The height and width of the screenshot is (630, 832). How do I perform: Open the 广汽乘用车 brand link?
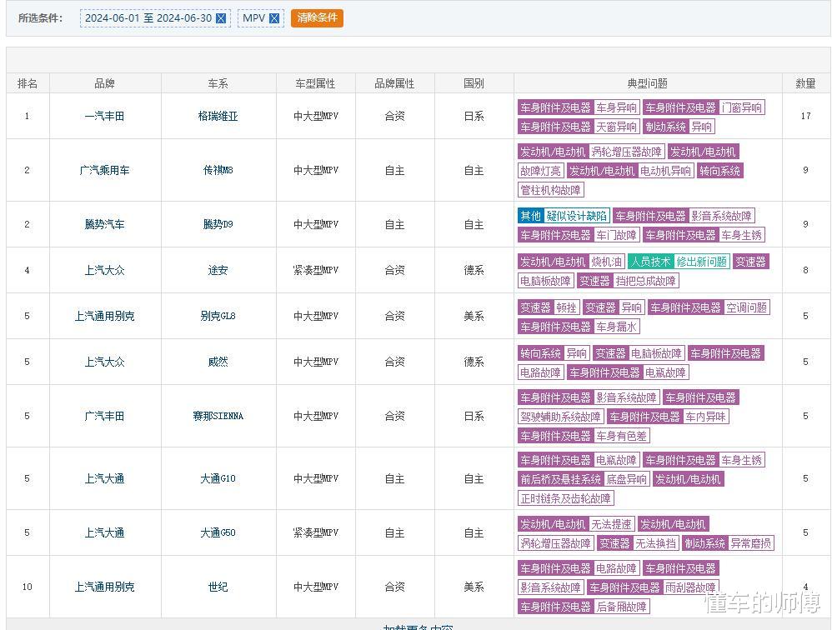coord(104,170)
